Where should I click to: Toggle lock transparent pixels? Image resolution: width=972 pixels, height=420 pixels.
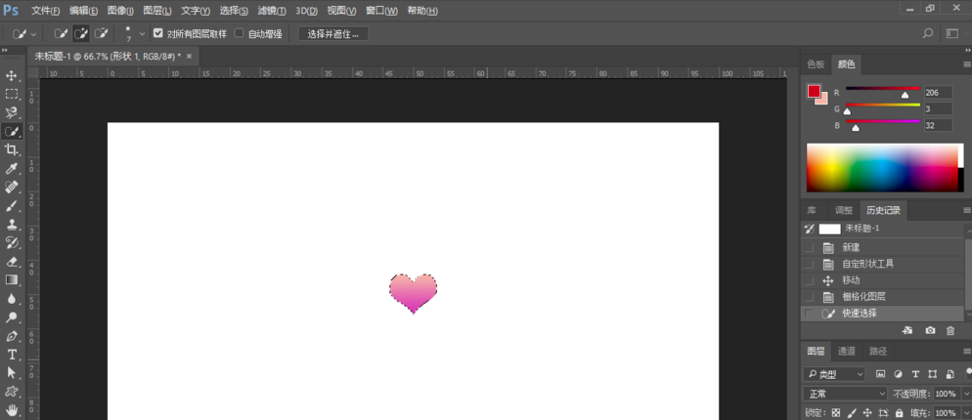click(836, 412)
